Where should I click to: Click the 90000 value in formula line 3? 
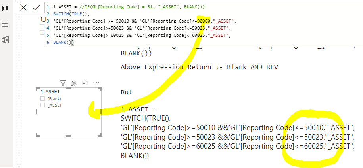tap(204, 21)
